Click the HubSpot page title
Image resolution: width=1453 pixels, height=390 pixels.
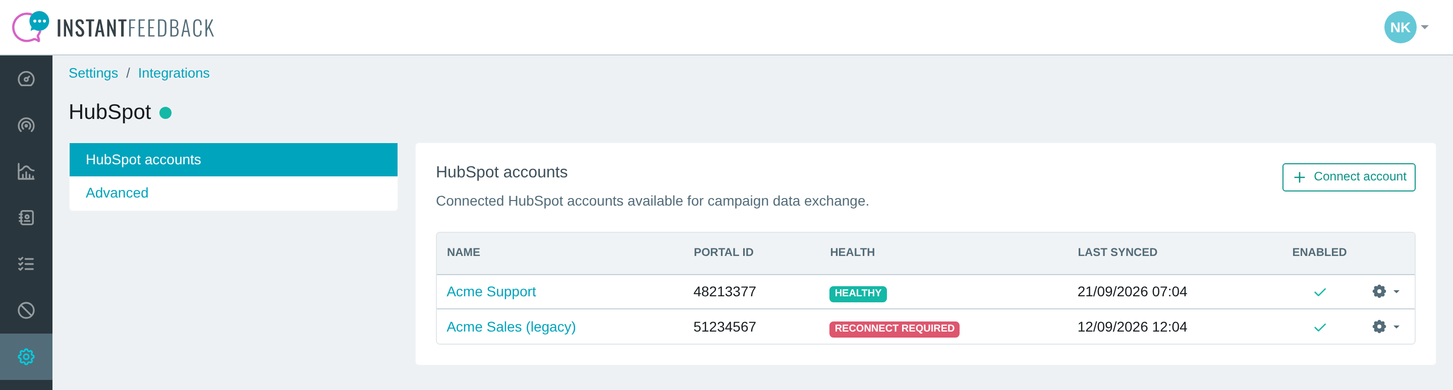click(x=110, y=112)
